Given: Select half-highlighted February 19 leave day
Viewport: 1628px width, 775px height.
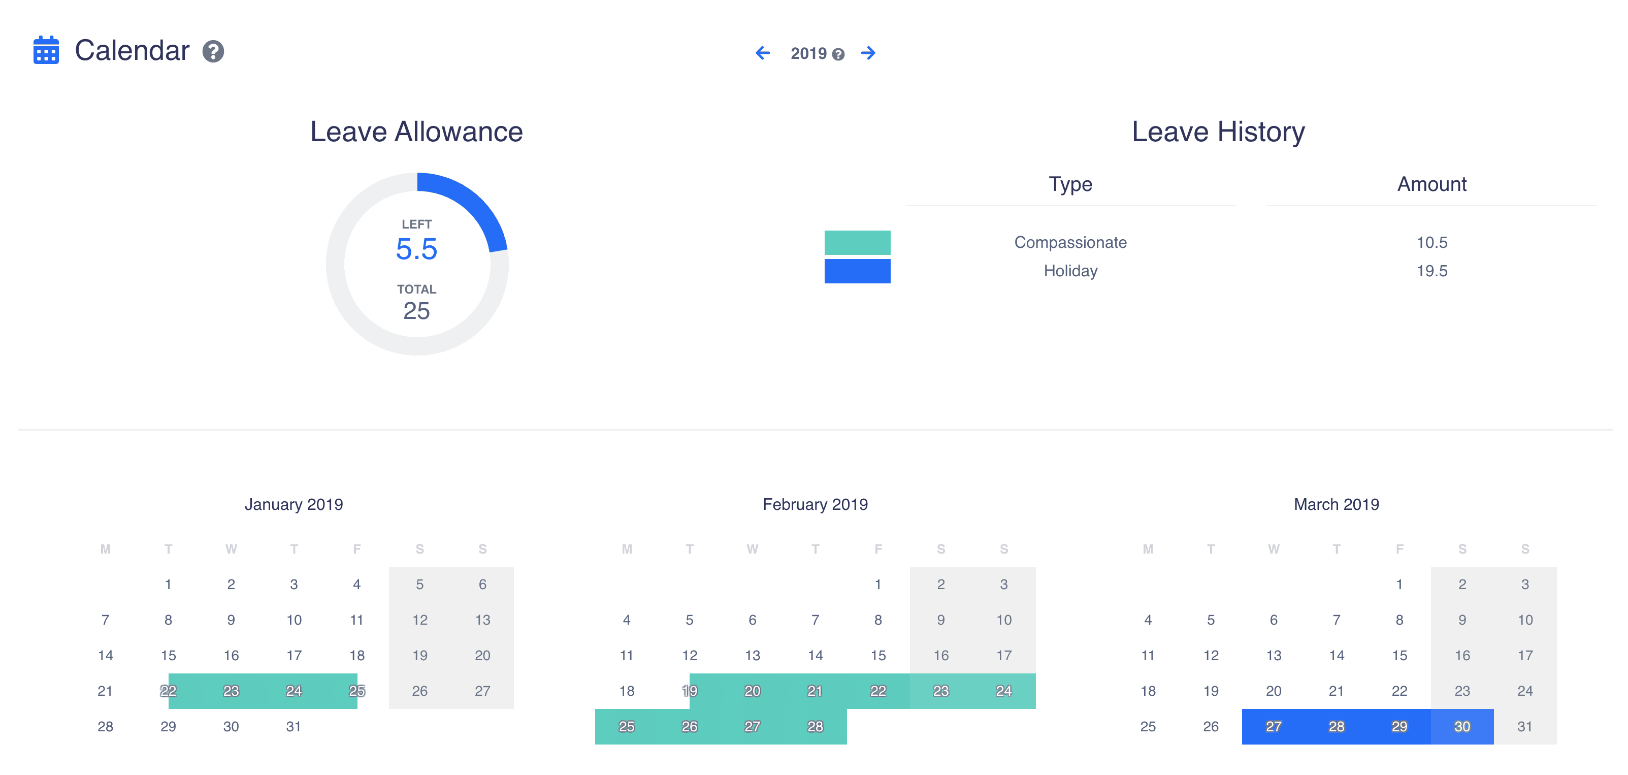Looking at the screenshot, I should point(690,691).
